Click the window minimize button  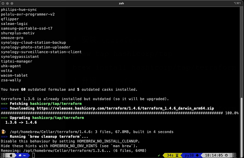pos(7,3)
